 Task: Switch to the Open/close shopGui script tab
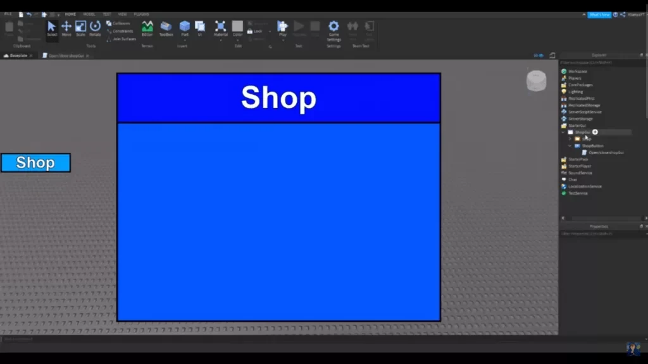click(x=65, y=56)
